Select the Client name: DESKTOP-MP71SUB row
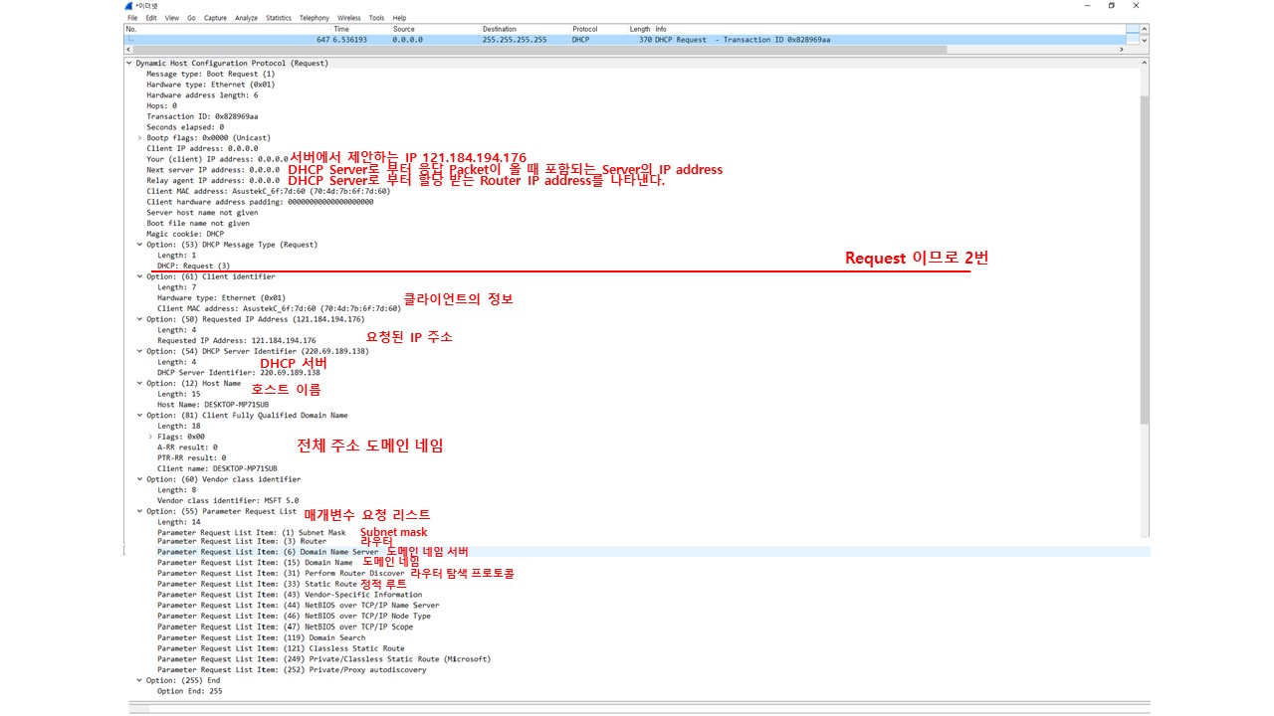Screen dimensions: 1274x716 217,468
